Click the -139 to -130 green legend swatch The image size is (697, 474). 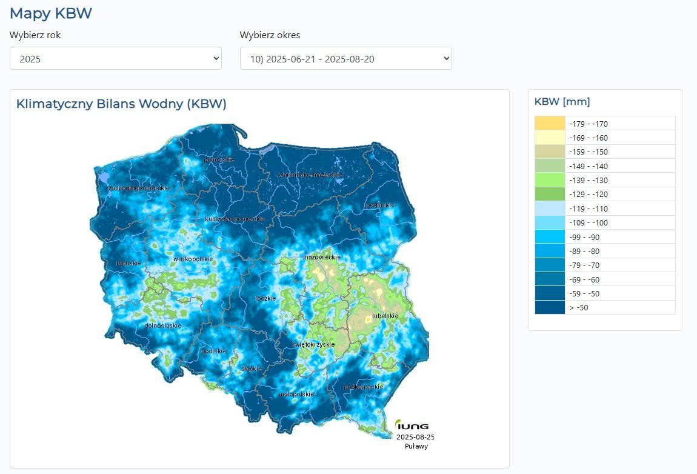tap(550, 180)
